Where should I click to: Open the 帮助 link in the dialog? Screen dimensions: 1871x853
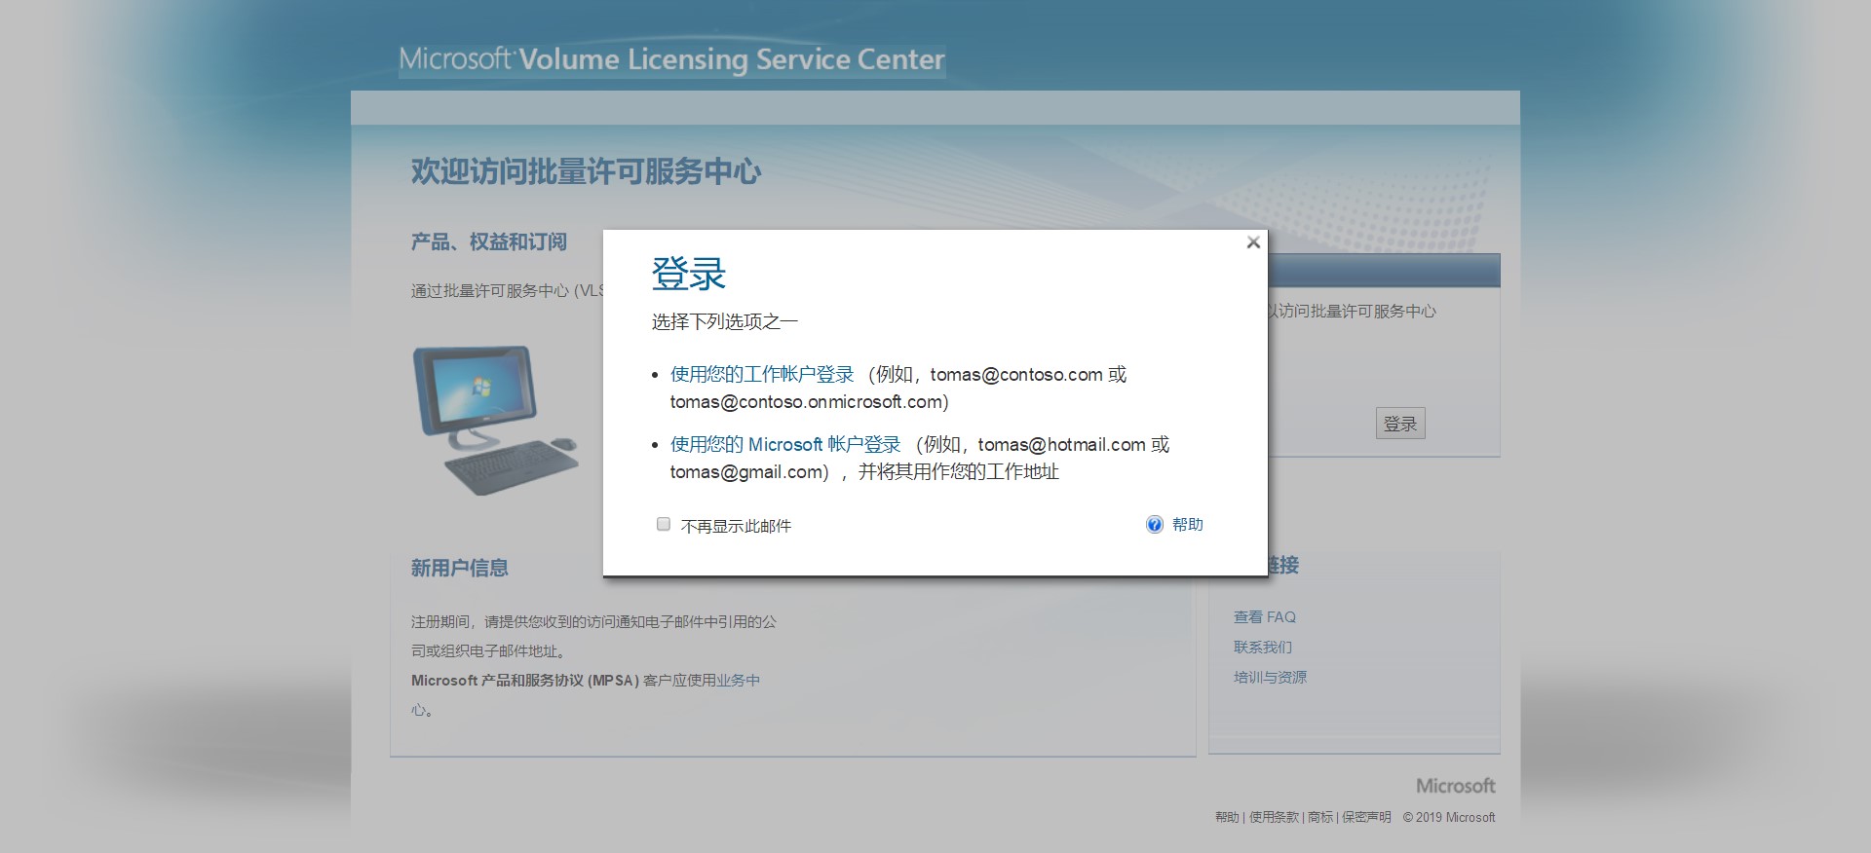point(1187,524)
